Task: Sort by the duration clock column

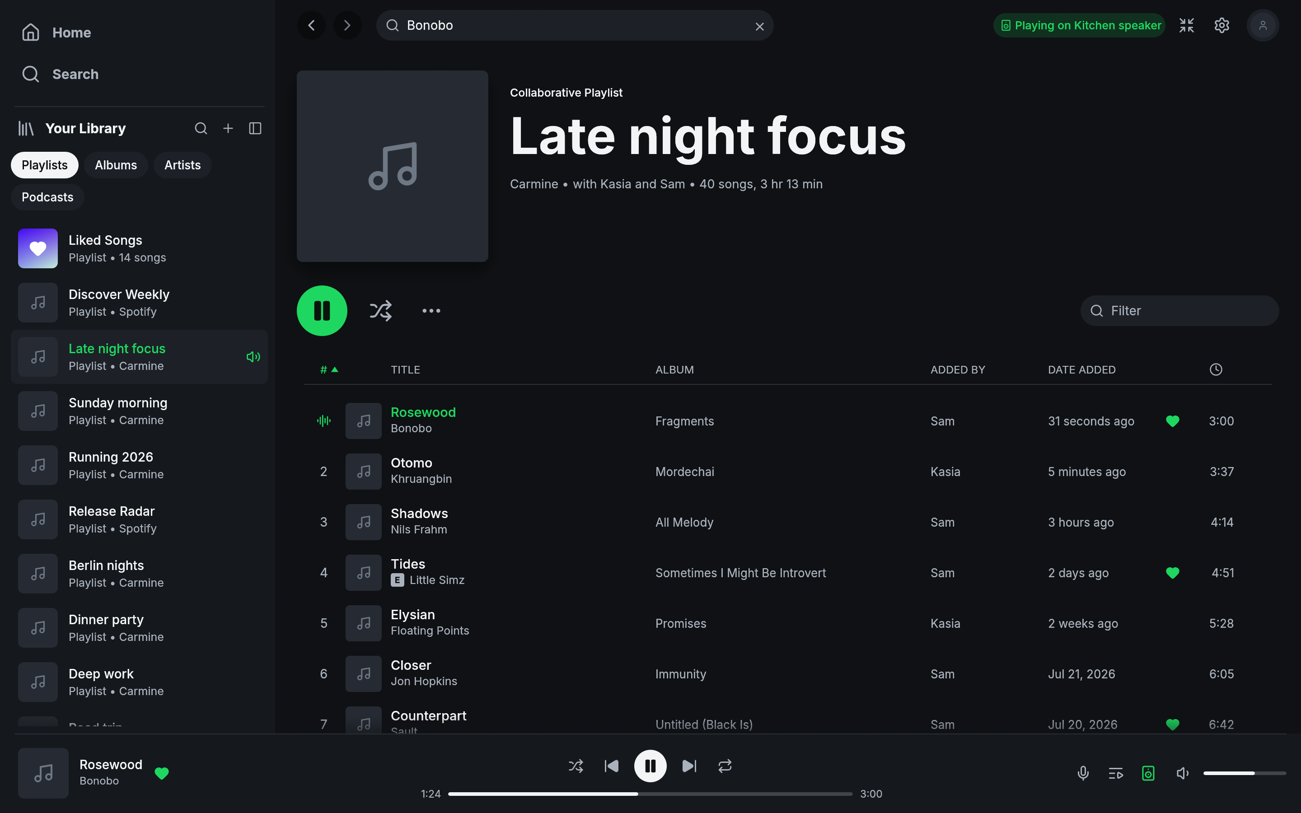Action: tap(1216, 369)
